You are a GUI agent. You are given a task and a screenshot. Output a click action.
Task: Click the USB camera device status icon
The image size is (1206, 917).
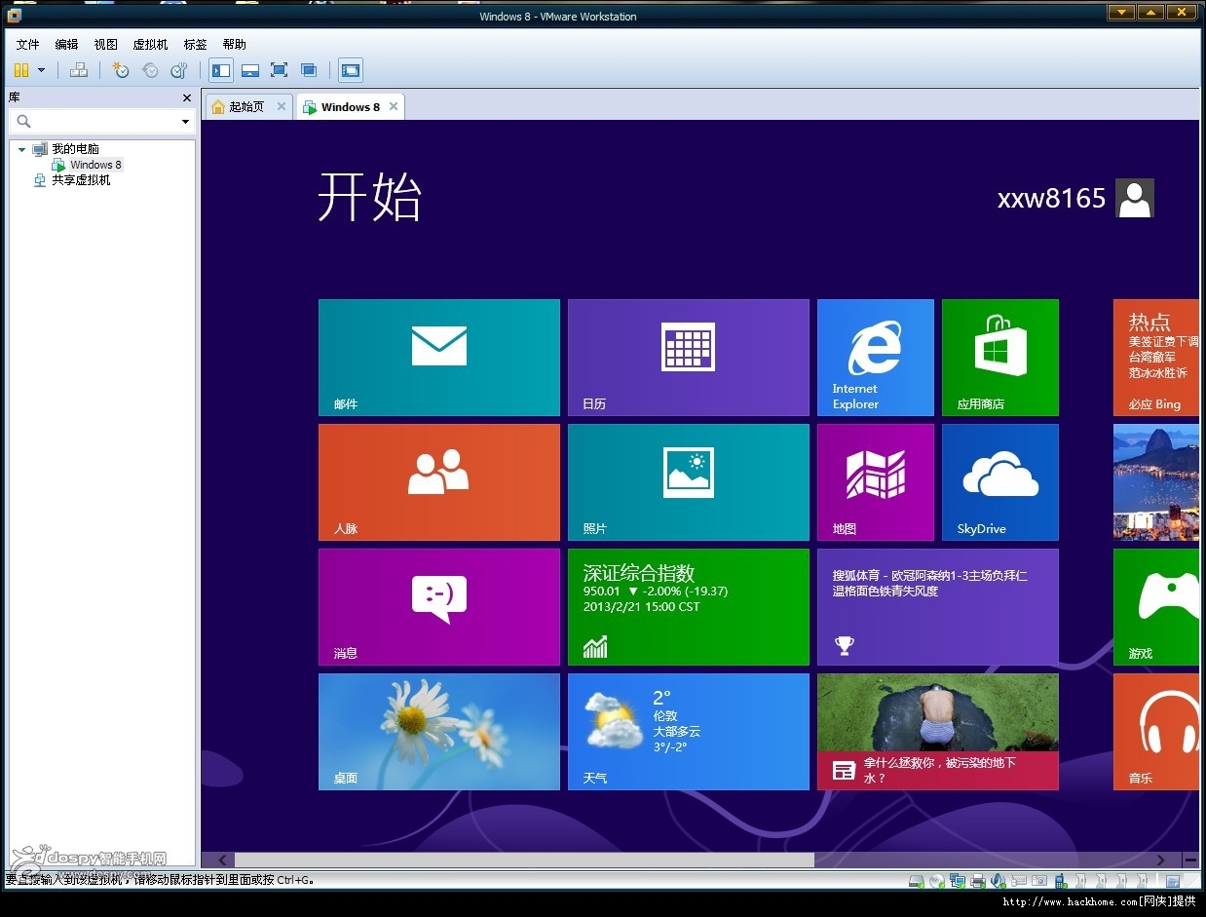tap(1039, 881)
